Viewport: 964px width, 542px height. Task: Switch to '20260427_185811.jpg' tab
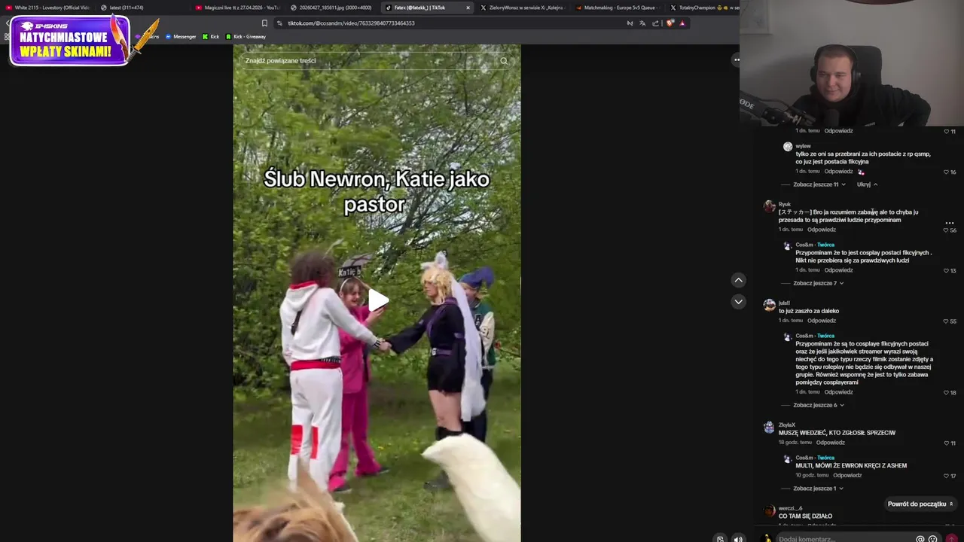332,8
